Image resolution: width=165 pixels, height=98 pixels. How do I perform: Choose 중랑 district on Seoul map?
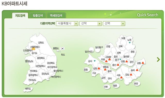tap(133, 52)
